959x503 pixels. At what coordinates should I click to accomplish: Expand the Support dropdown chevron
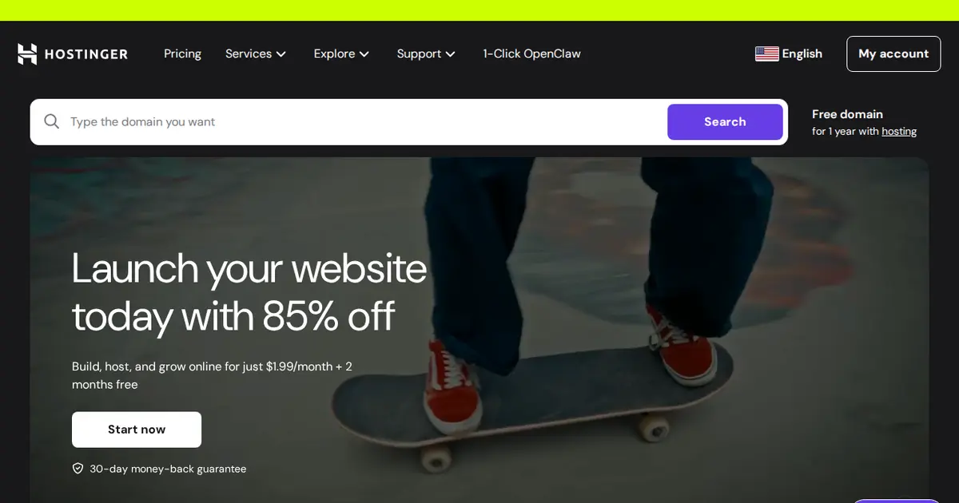point(451,54)
